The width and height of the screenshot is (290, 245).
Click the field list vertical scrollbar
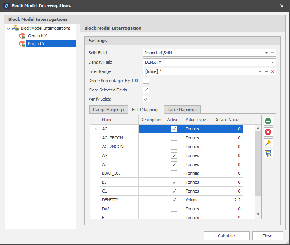[258, 162]
